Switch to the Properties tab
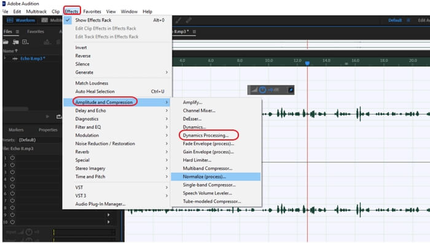 coord(48,129)
